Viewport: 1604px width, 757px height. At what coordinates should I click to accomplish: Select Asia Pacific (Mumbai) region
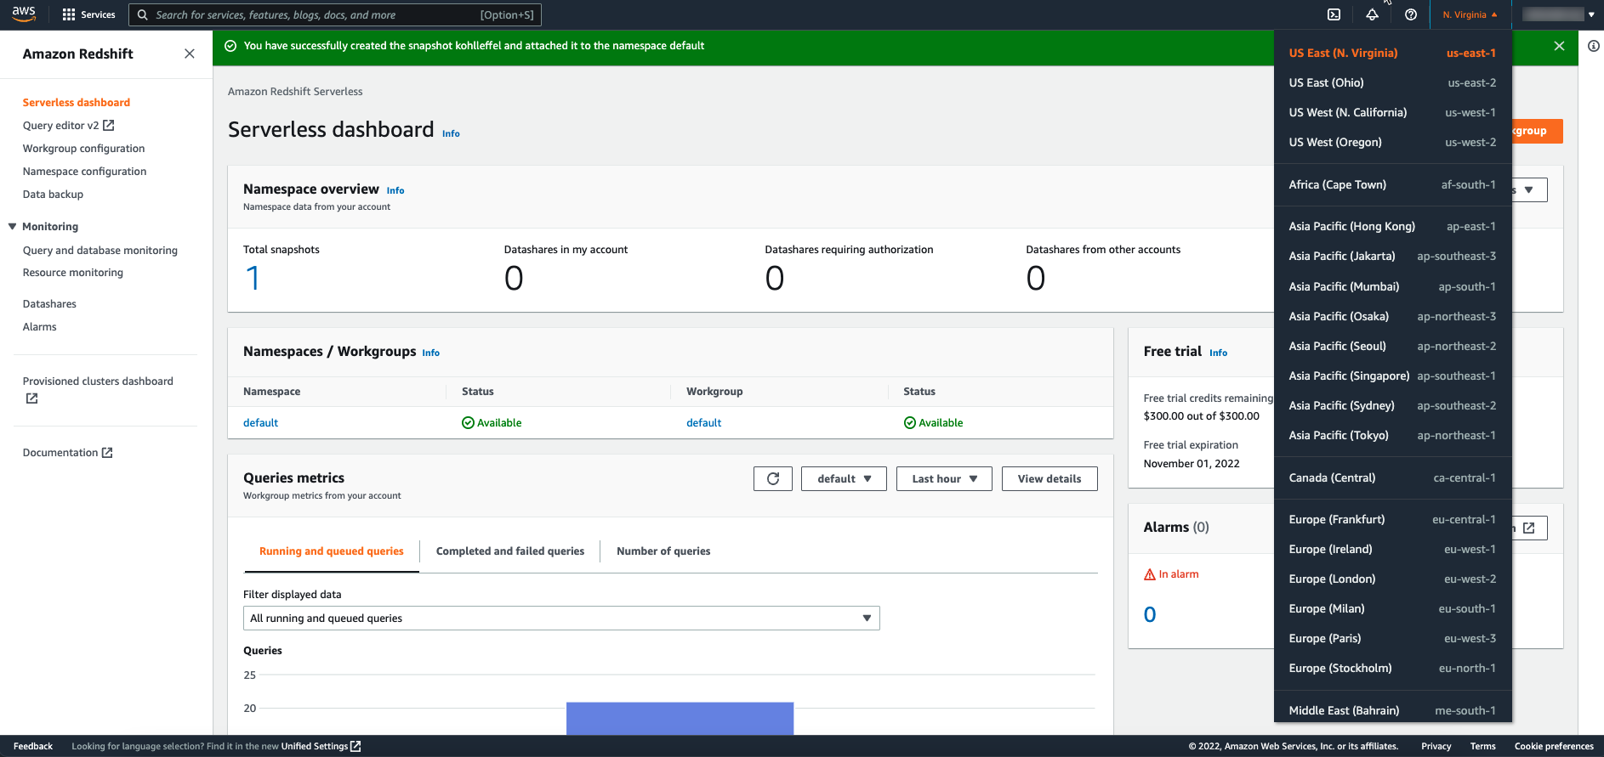pyautogui.click(x=1392, y=286)
